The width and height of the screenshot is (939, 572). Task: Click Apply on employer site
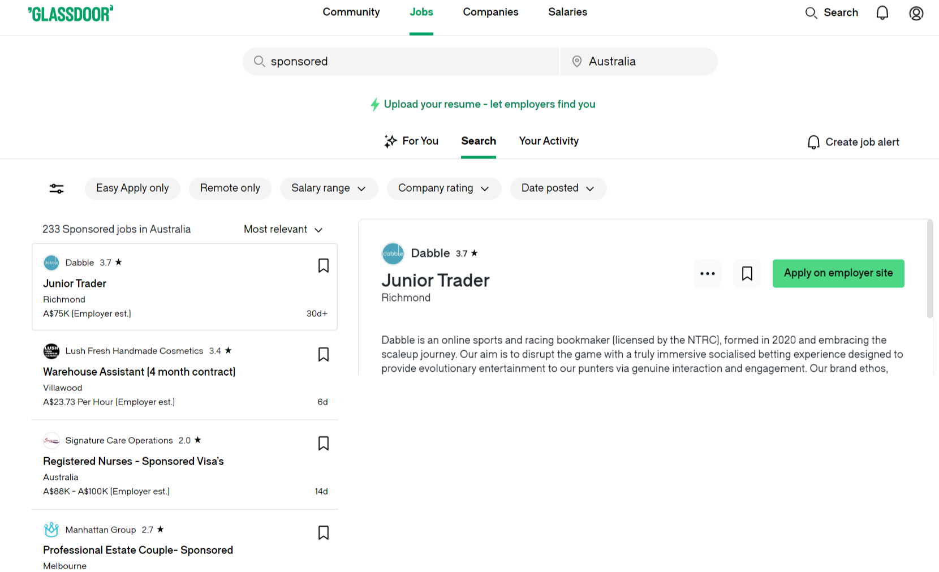point(838,274)
